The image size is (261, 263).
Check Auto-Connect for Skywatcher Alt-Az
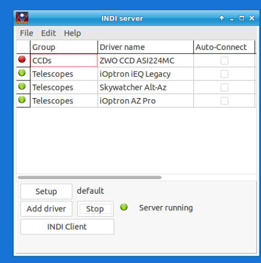click(224, 87)
